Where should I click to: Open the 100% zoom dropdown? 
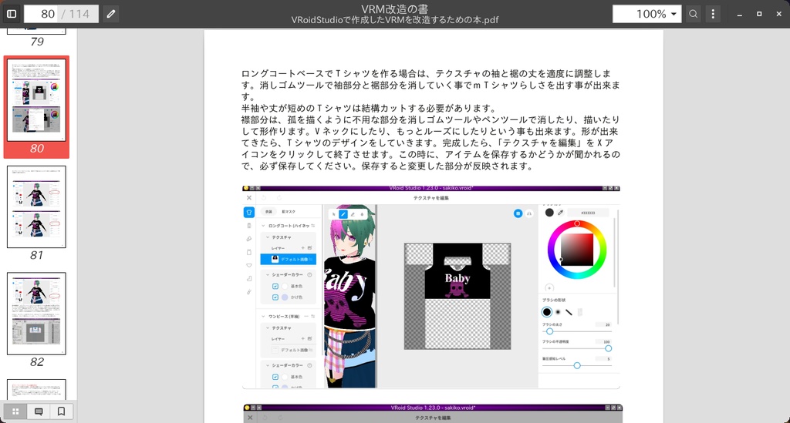click(647, 14)
